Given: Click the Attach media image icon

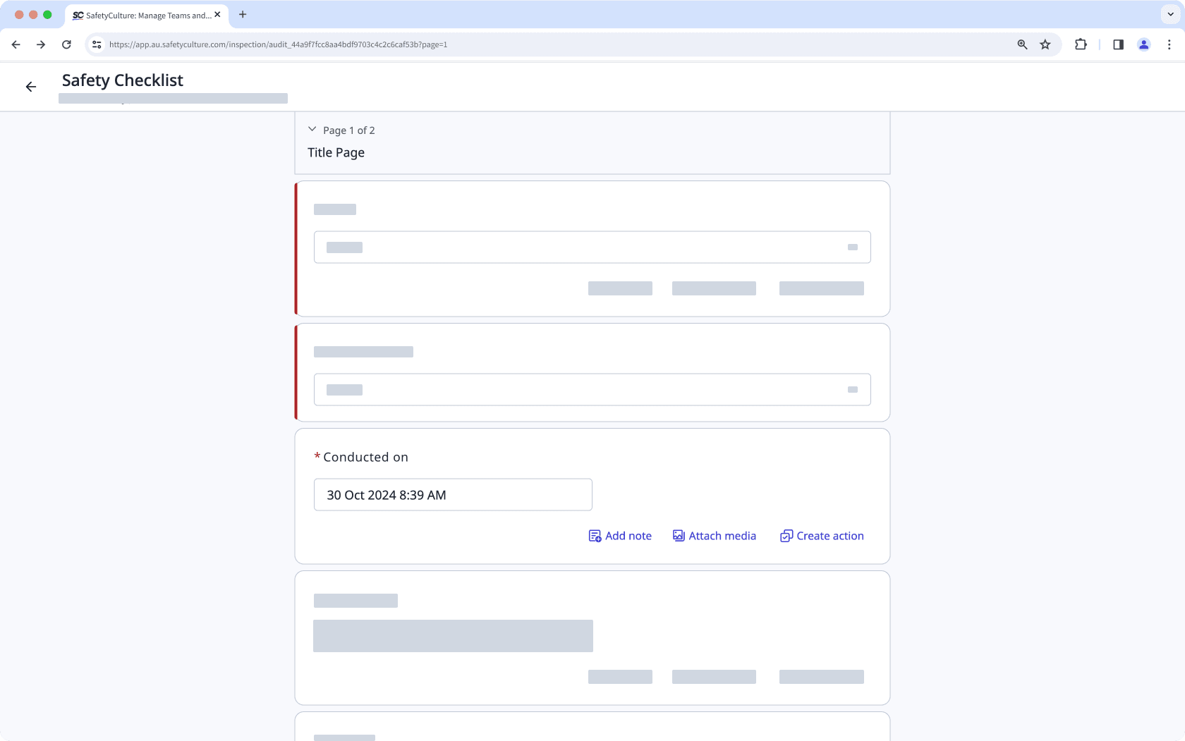Looking at the screenshot, I should point(679,536).
